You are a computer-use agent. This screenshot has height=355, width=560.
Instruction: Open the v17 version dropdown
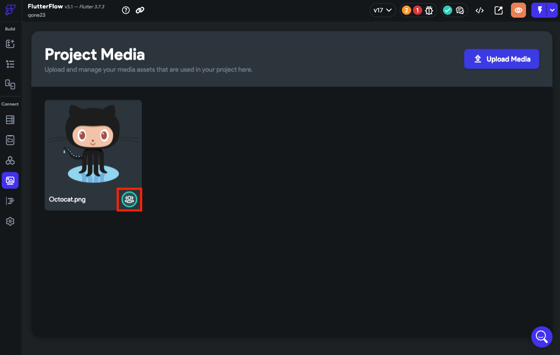[383, 10]
